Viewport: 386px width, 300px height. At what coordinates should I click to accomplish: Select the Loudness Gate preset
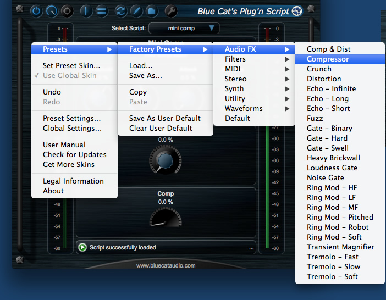click(340, 168)
